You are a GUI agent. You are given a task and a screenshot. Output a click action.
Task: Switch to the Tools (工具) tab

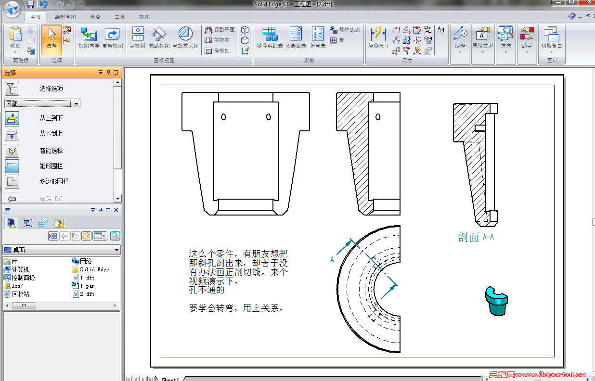(120, 17)
